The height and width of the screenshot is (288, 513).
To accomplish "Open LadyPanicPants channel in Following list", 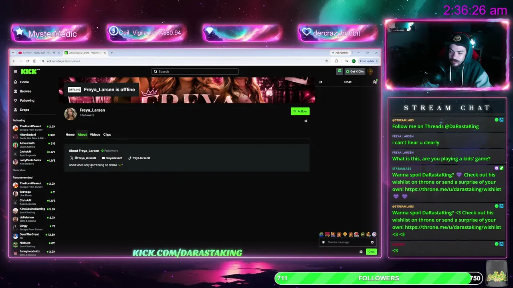I will pos(34,162).
